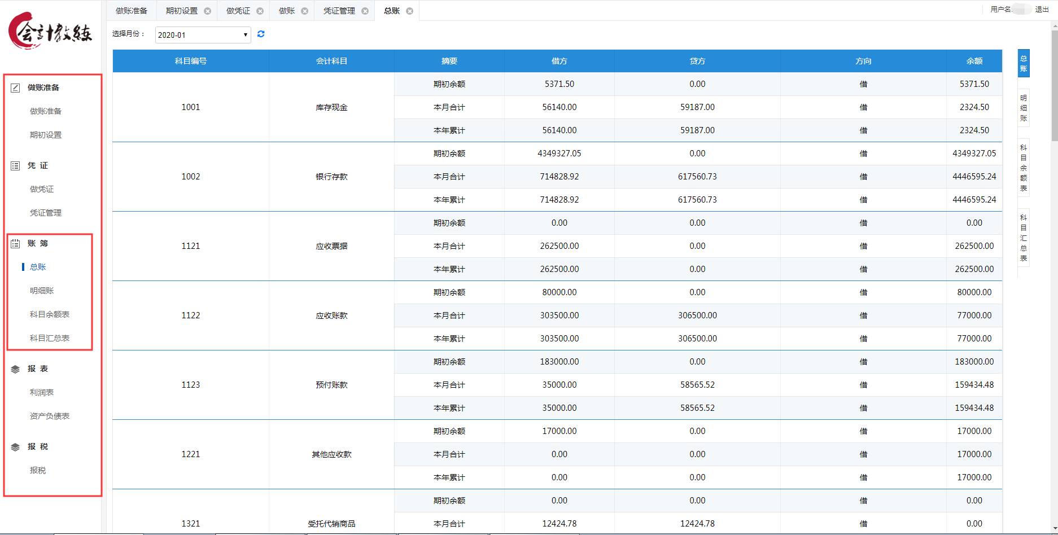This screenshot has height=535, width=1058.
Task: Close the 做凭证 tab
Action: 260,11
